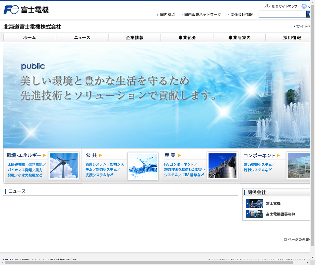Viewport: 315px width, 265px height.
Task: Click the 国内拠点 link
Action: pyautogui.click(x=167, y=15)
